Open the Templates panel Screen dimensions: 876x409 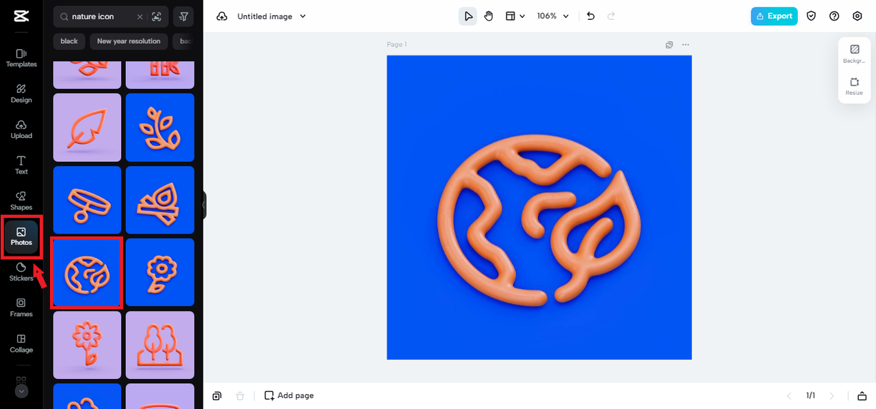tap(21, 58)
